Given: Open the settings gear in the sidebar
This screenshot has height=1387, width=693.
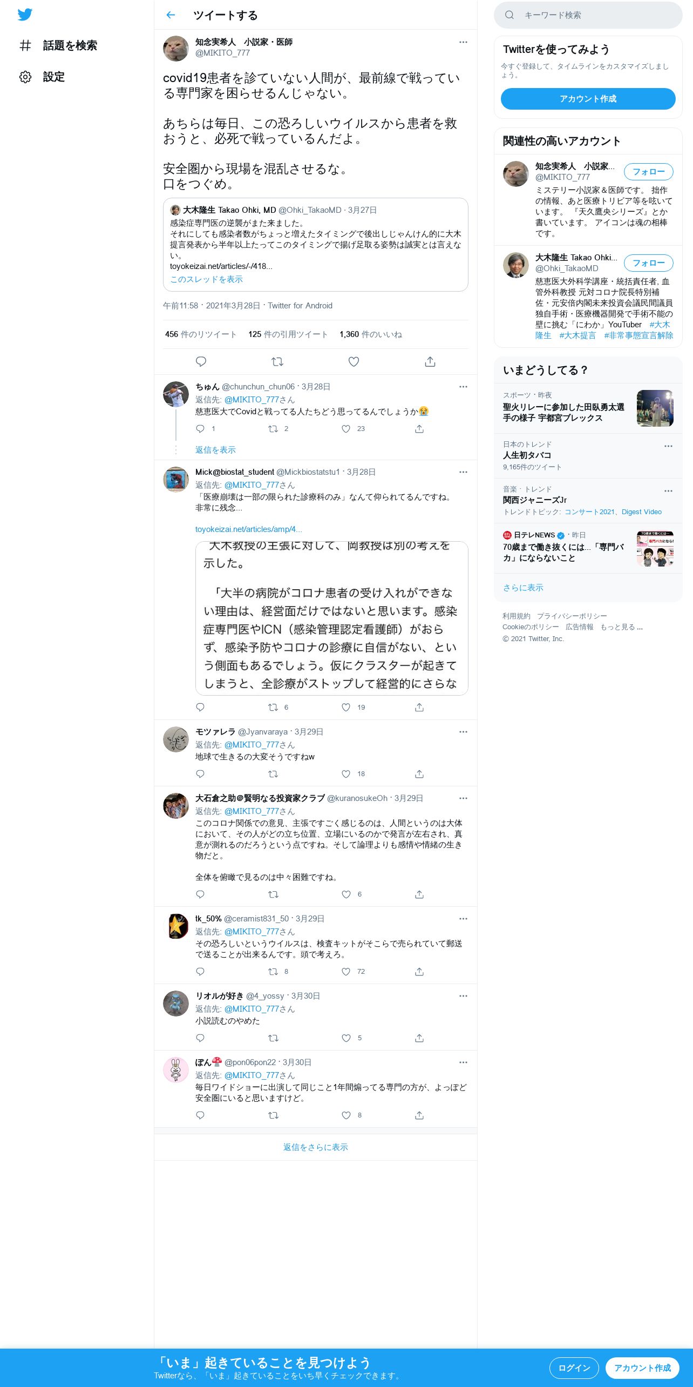Looking at the screenshot, I should point(25,77).
